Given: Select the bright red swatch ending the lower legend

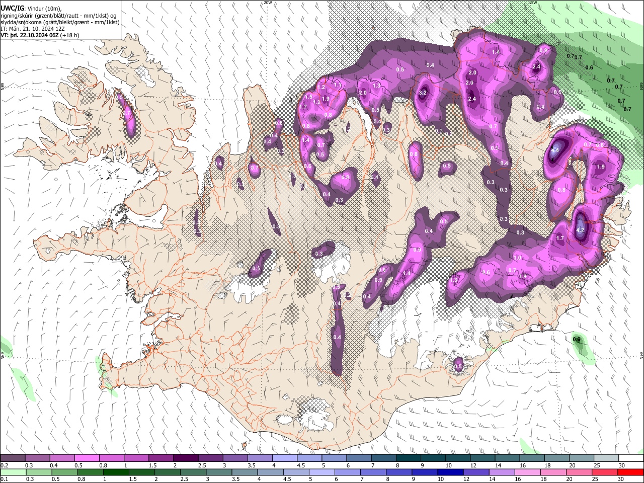Looking at the screenshot, I should pos(630,472).
